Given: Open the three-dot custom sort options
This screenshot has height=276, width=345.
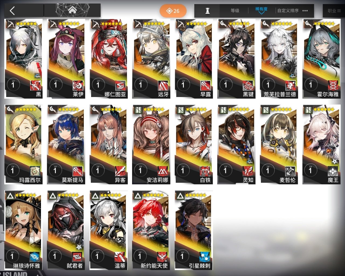Looking at the screenshot, I should pos(305,11).
